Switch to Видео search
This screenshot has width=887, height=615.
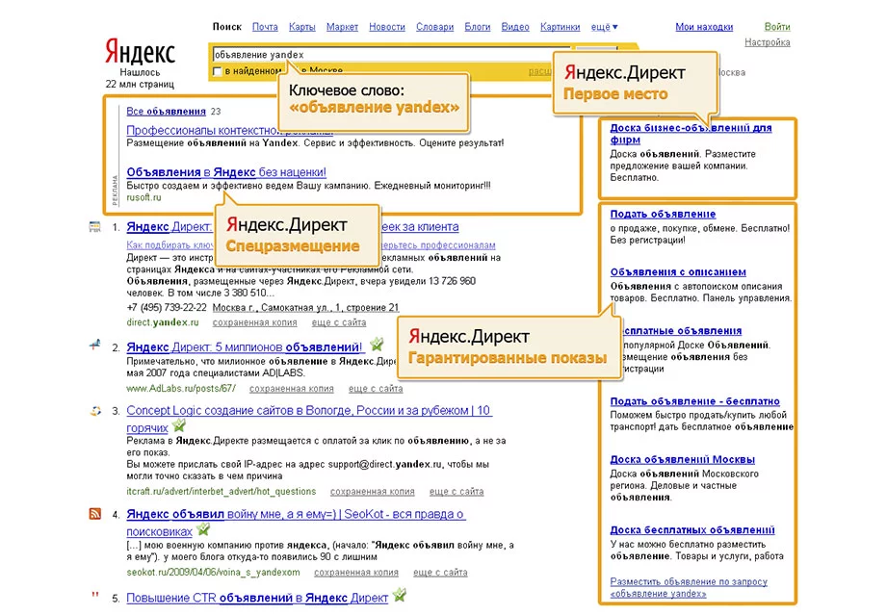(x=515, y=27)
